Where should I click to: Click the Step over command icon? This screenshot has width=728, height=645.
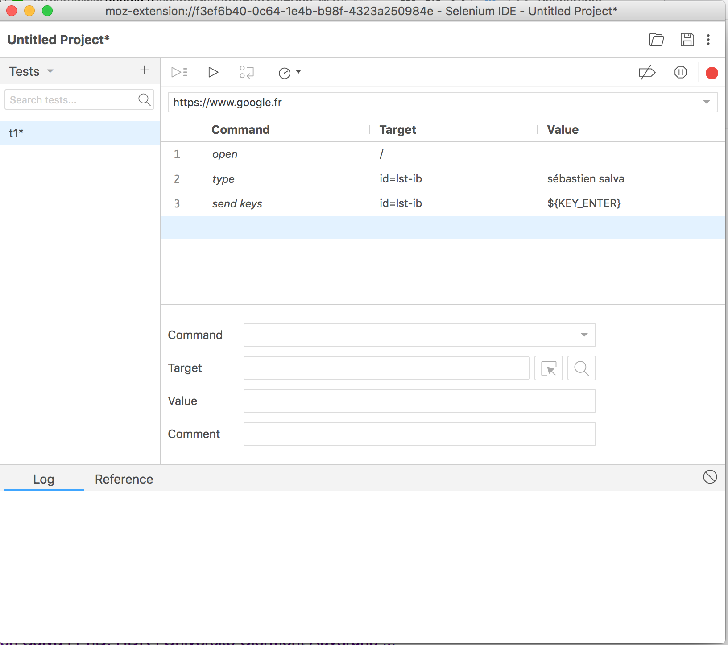(x=247, y=72)
